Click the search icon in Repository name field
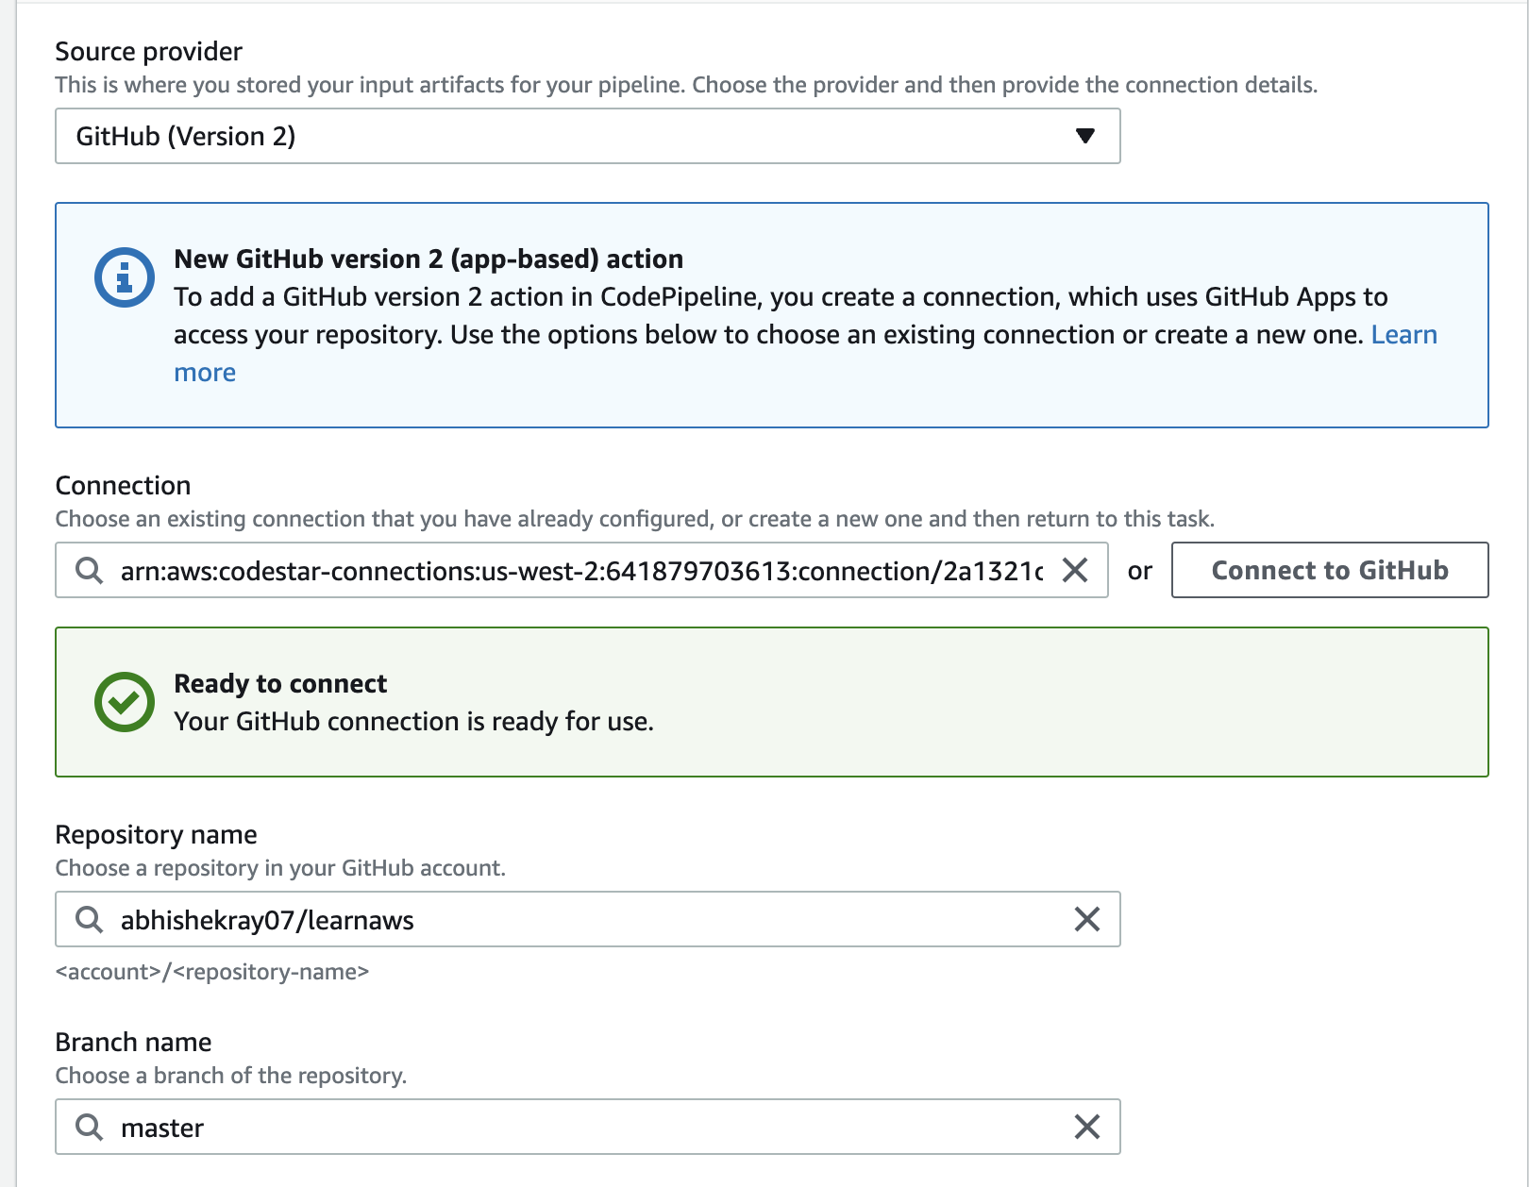1529x1187 pixels. pyautogui.click(x=90, y=919)
